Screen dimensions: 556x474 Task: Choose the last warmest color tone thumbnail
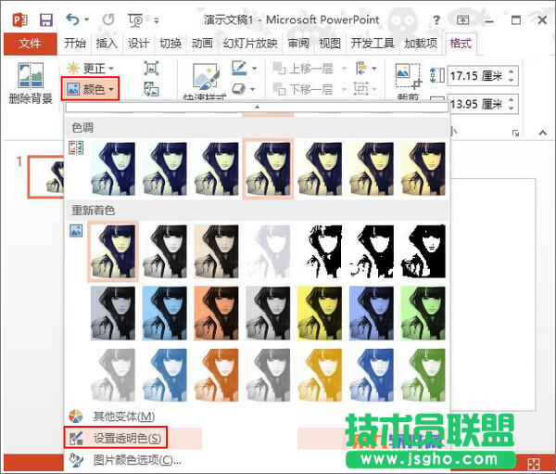coord(423,169)
